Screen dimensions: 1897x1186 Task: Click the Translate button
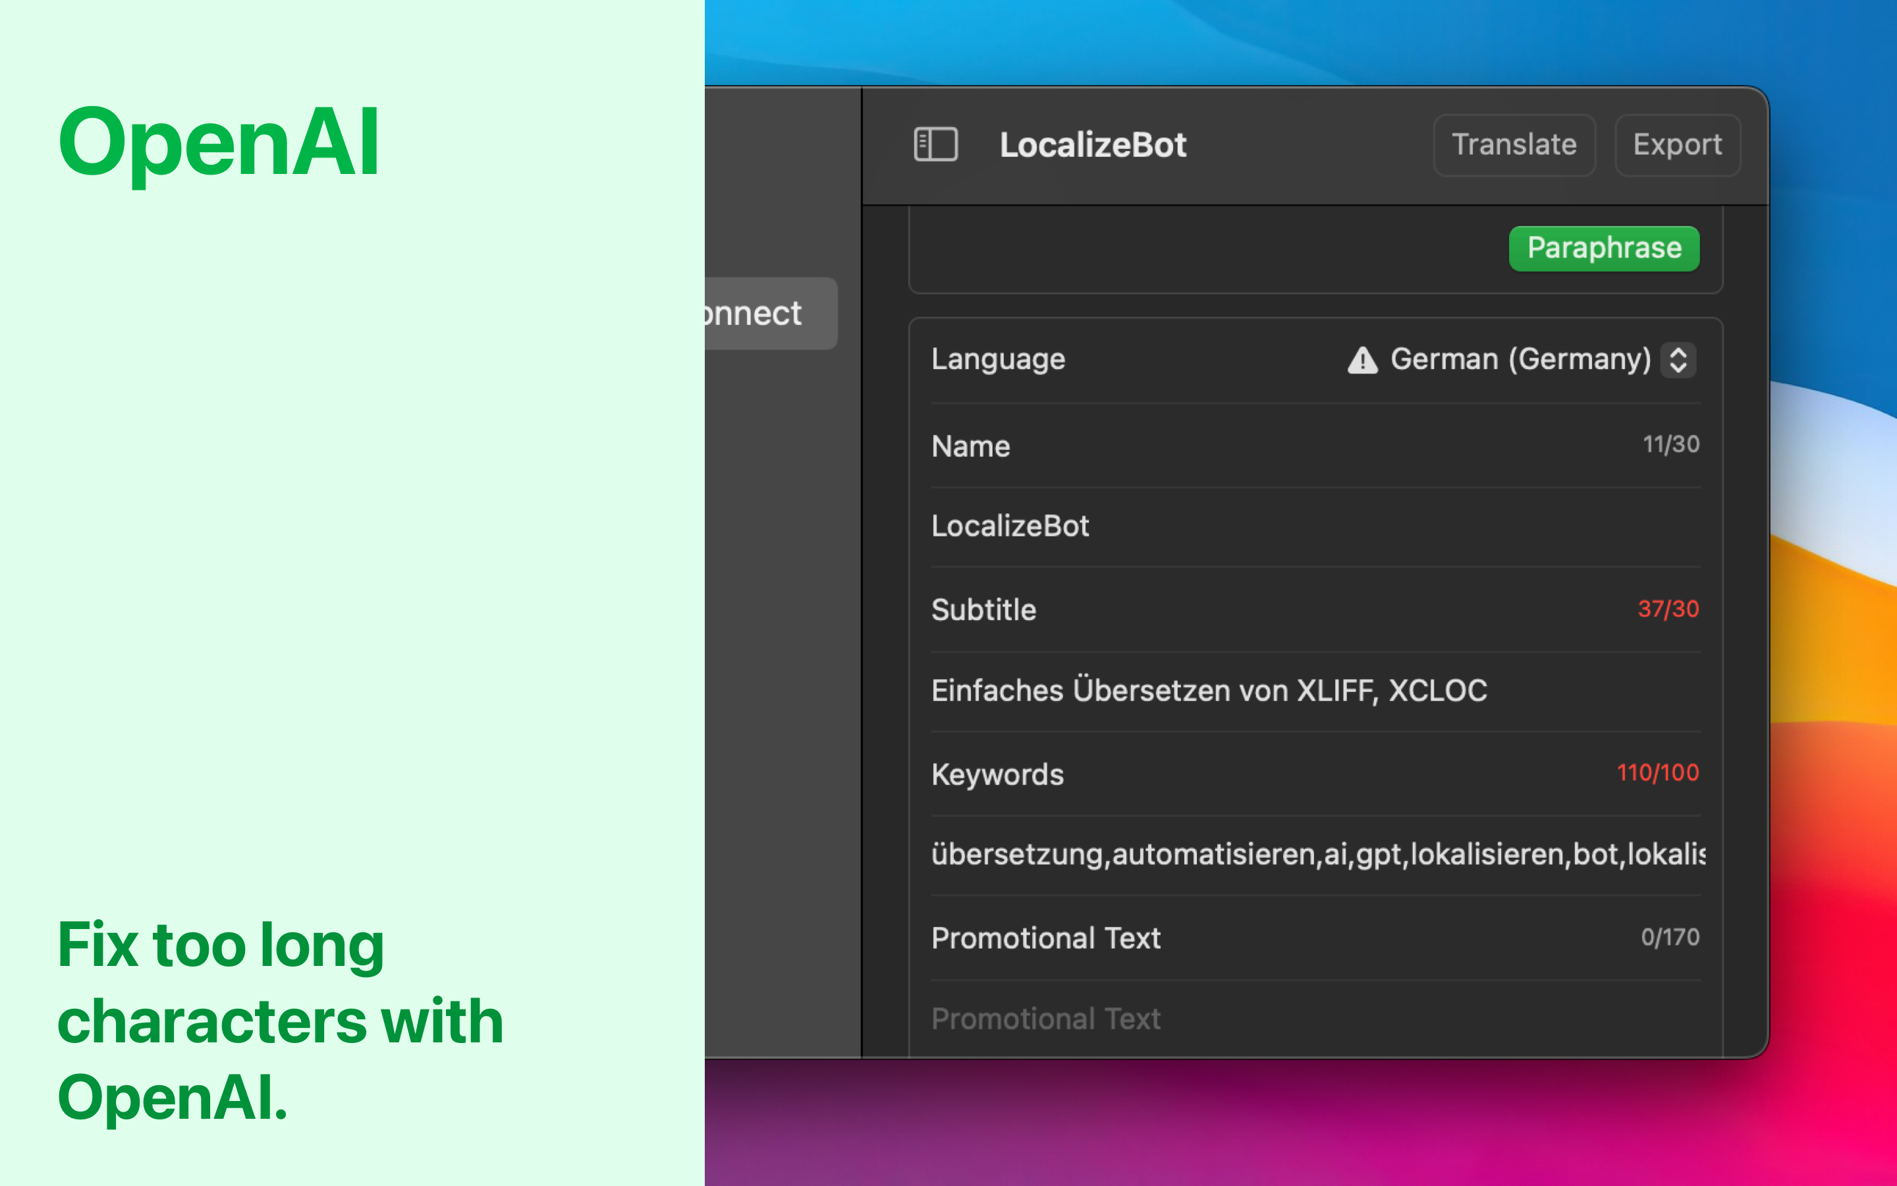pos(1514,145)
